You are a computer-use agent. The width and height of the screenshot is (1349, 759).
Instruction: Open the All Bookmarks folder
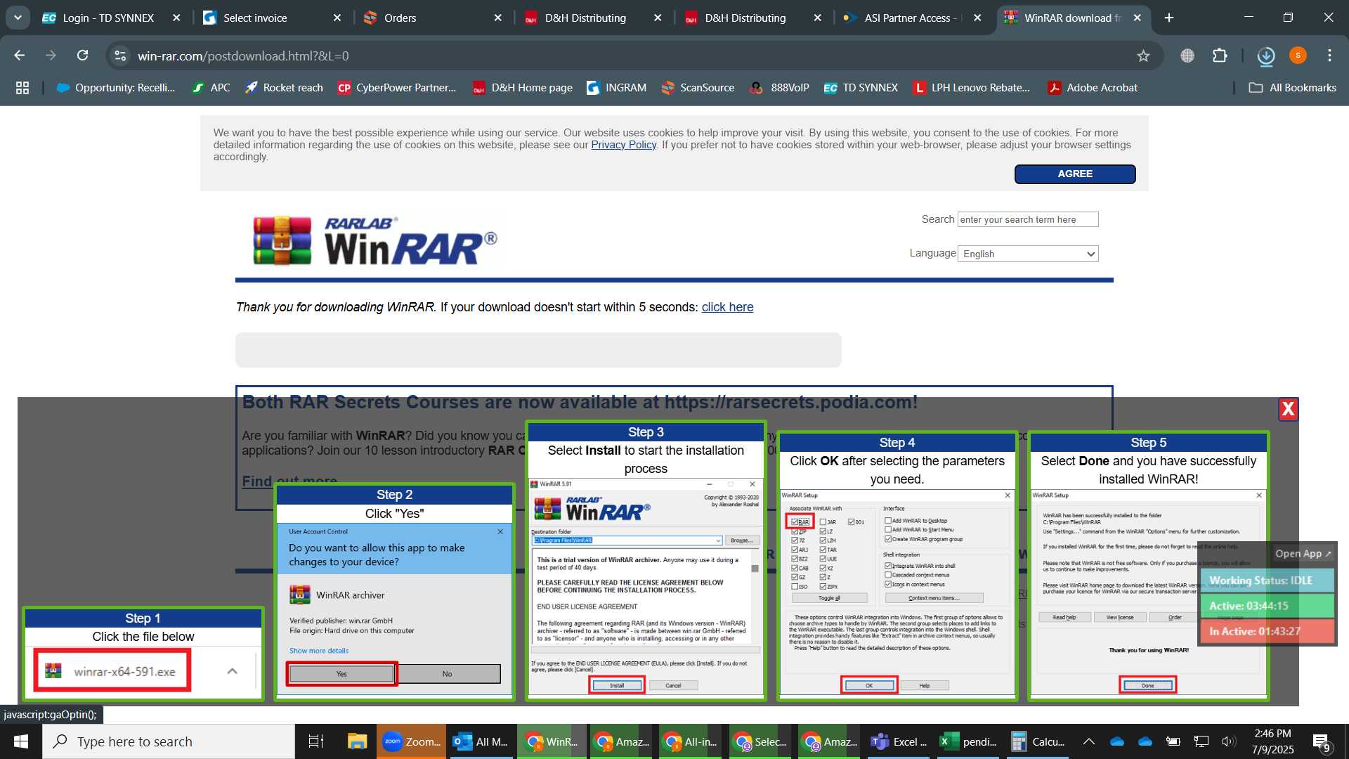pyautogui.click(x=1292, y=88)
